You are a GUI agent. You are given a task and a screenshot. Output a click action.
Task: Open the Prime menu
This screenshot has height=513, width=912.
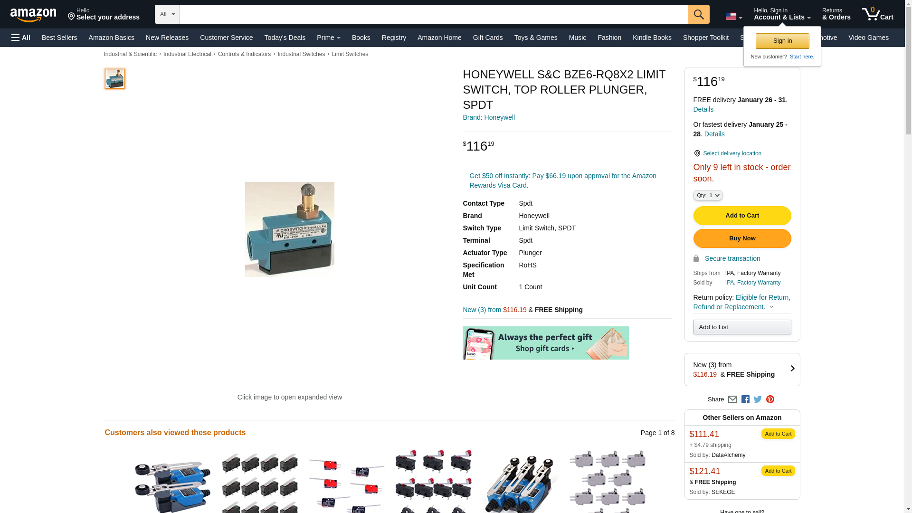[x=329, y=38]
